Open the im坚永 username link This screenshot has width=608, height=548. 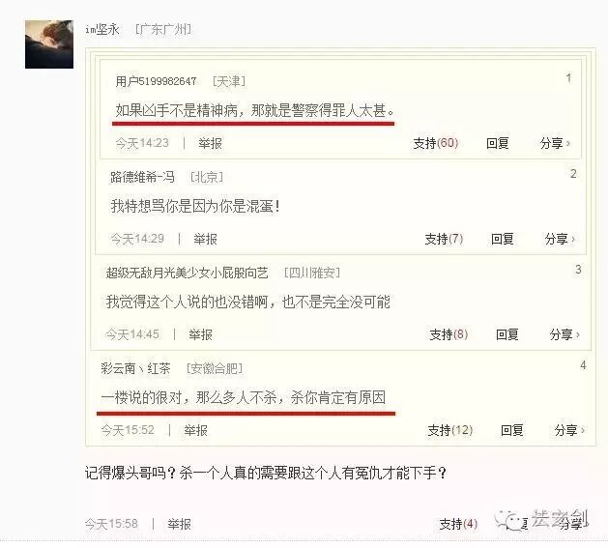click(102, 29)
